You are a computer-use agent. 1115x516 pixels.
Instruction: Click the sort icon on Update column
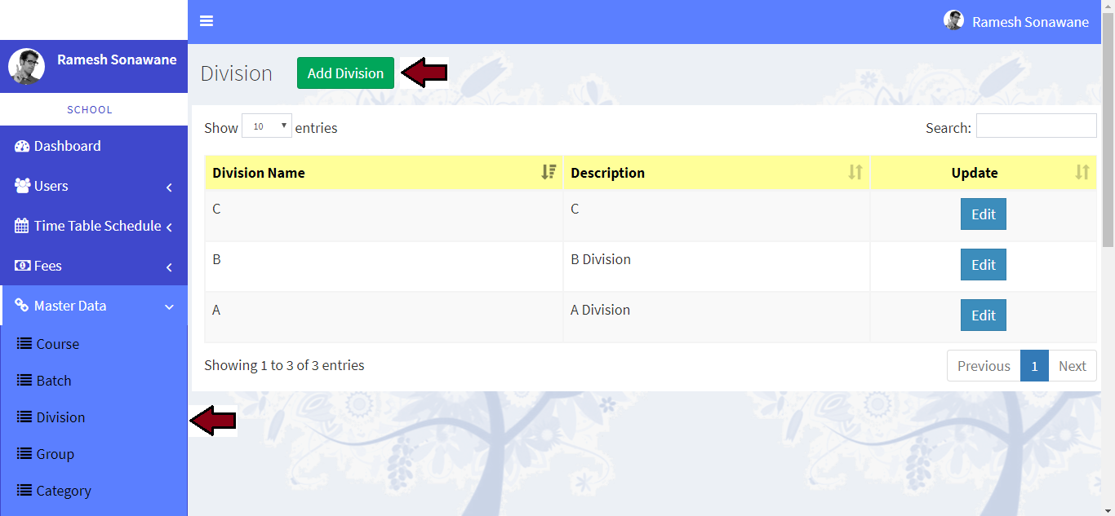point(1082,172)
